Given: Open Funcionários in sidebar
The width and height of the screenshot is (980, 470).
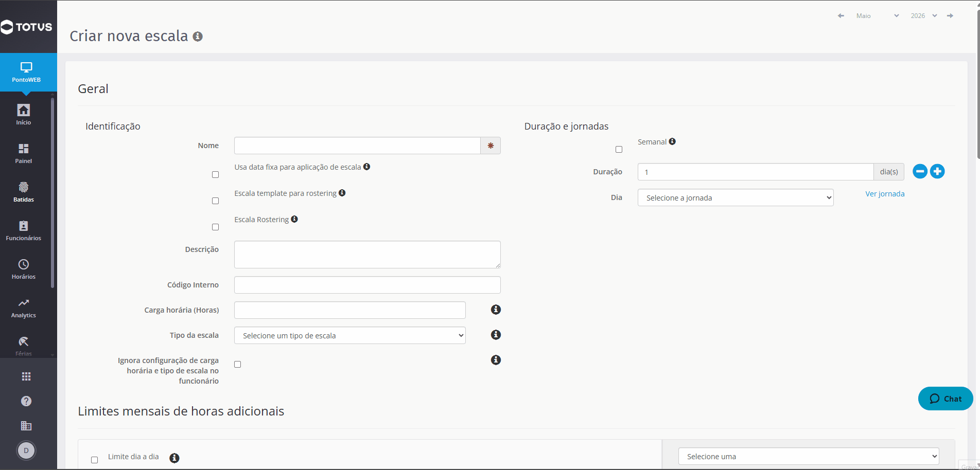Looking at the screenshot, I should click(x=24, y=230).
